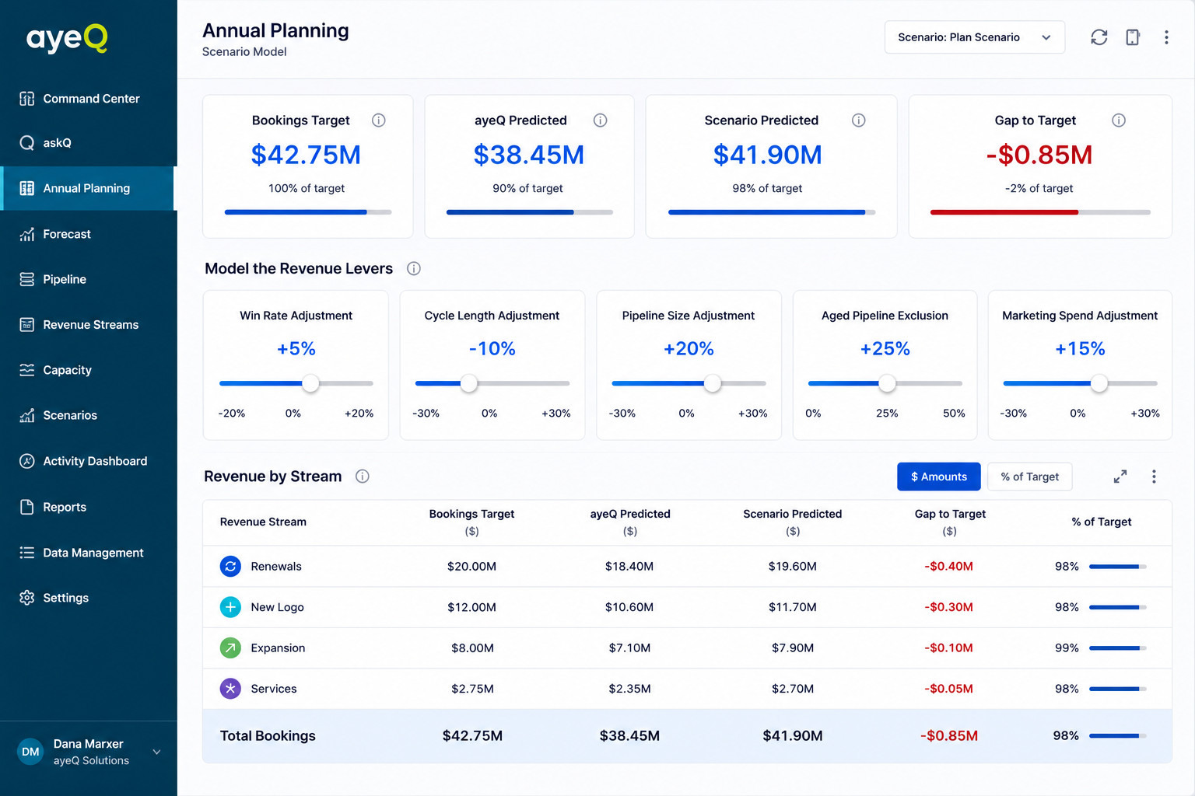This screenshot has width=1195, height=796.
Task: Click the Scenario Predicted card progress bar
Action: point(772,212)
